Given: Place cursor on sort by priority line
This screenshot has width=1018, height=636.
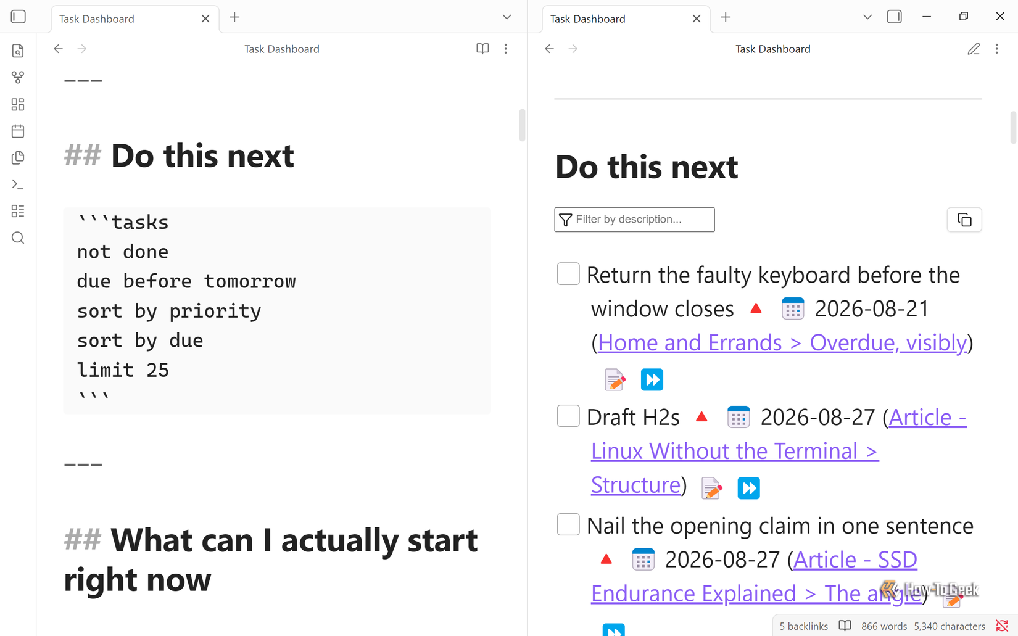Looking at the screenshot, I should (169, 311).
